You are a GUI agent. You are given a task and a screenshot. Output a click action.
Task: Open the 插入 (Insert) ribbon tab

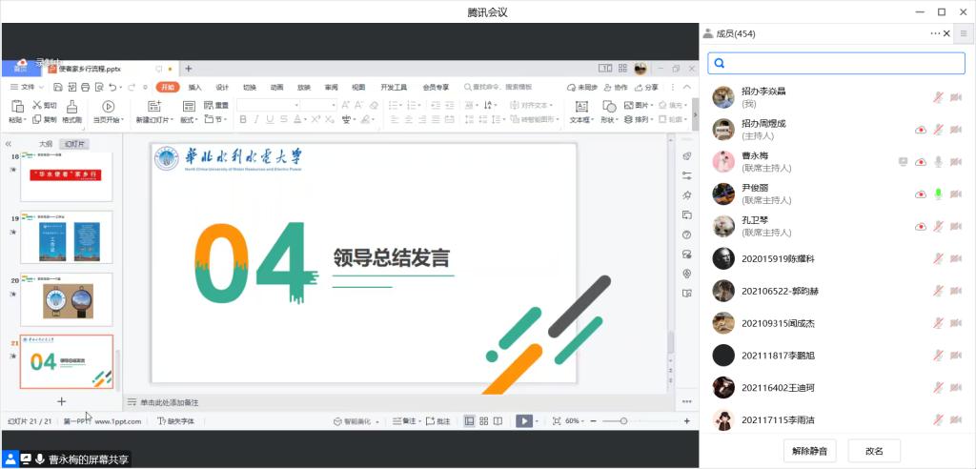(x=194, y=87)
